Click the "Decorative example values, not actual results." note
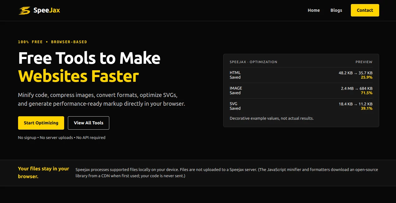Viewport: 396px width, 203px height. [272, 118]
